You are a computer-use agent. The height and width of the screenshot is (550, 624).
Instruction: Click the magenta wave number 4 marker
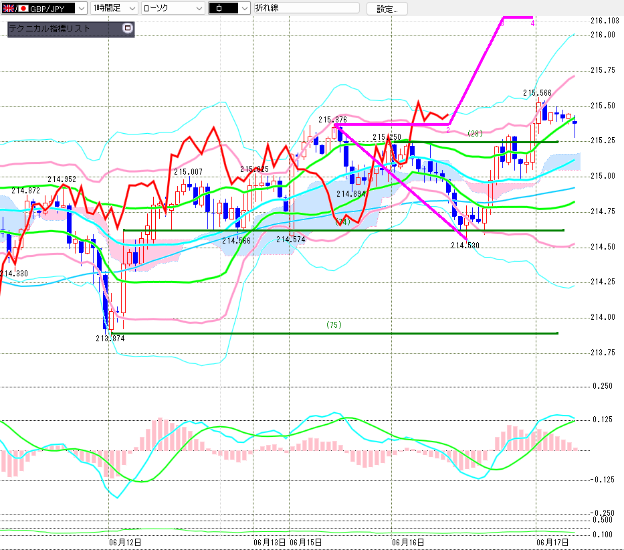[532, 23]
